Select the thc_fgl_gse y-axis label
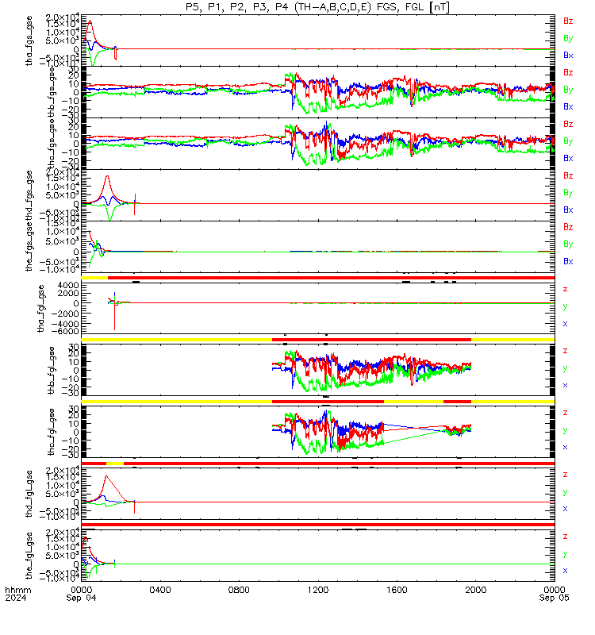The image size is (595, 635). click(52, 432)
